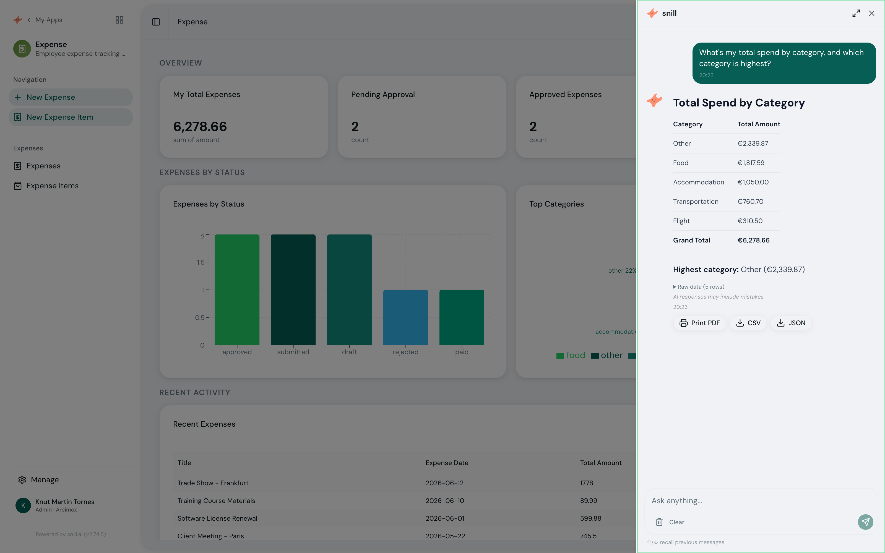This screenshot has width=885, height=553.
Task: Click the green Expense app icon
Action: click(x=22, y=49)
